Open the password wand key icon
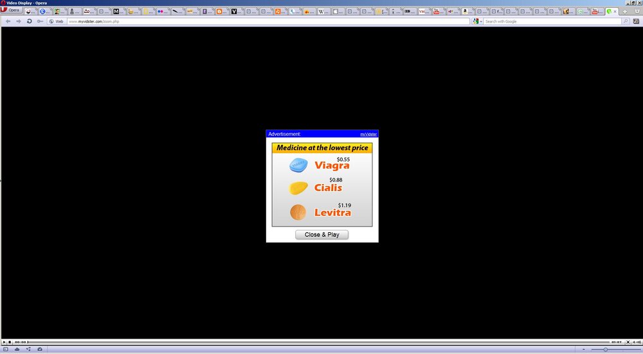This screenshot has height=354, width=643. click(x=40, y=21)
